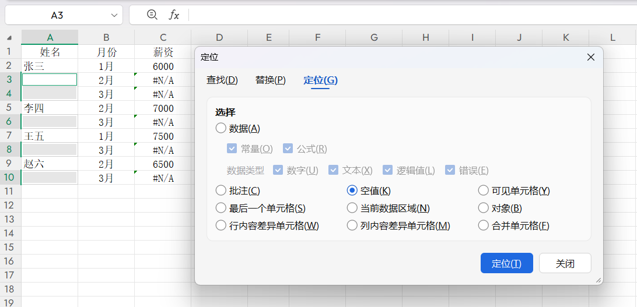Select row 1 header
The height and width of the screenshot is (307, 637).
pyautogui.click(x=10, y=52)
